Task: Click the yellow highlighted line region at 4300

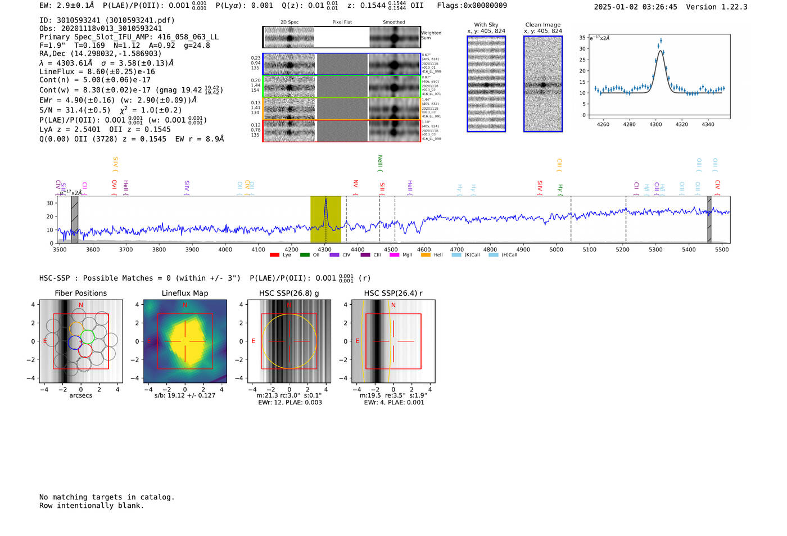Action: coord(325,219)
